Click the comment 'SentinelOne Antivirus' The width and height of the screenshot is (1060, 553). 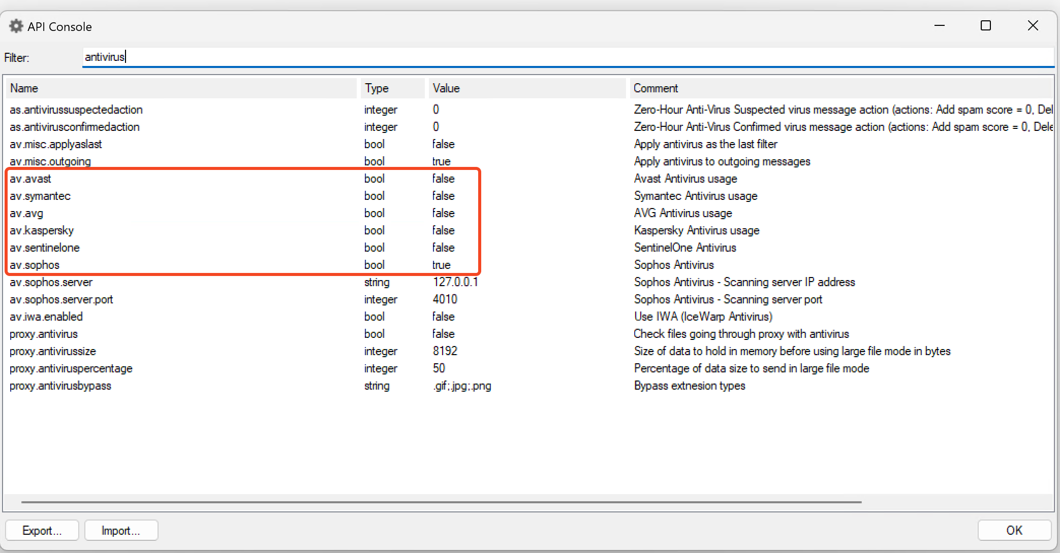coord(685,248)
